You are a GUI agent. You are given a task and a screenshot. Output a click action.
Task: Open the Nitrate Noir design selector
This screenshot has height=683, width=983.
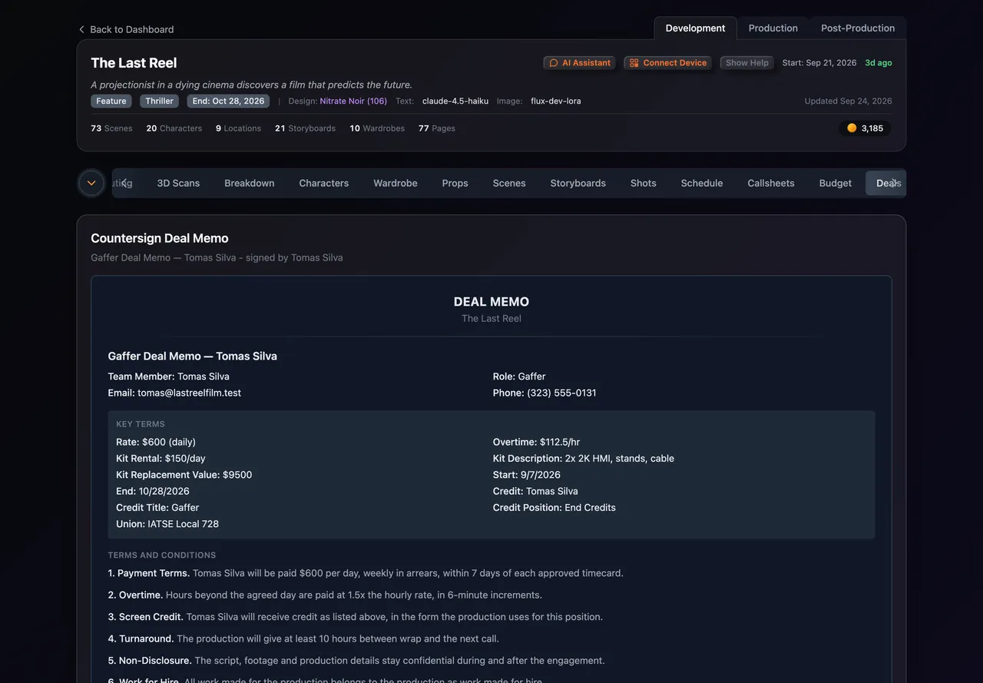(x=353, y=101)
